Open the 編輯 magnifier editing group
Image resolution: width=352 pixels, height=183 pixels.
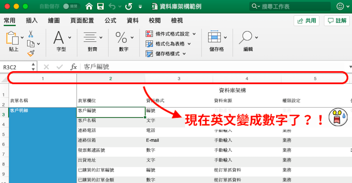tap(246, 37)
